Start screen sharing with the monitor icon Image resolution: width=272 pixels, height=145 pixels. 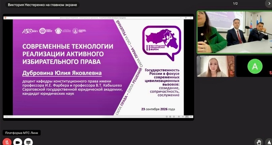(x=28, y=142)
